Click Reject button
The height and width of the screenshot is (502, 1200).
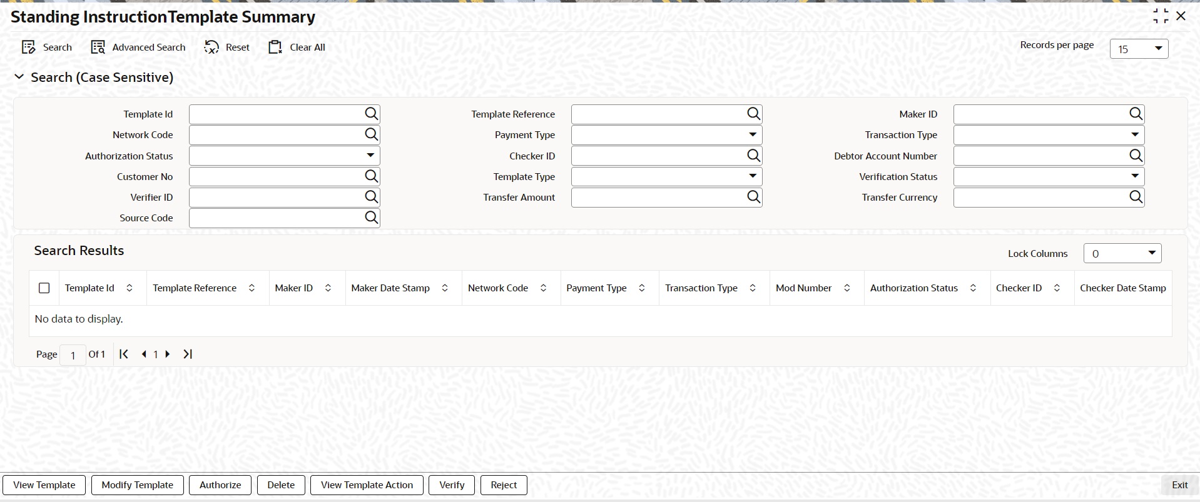pyautogui.click(x=504, y=485)
